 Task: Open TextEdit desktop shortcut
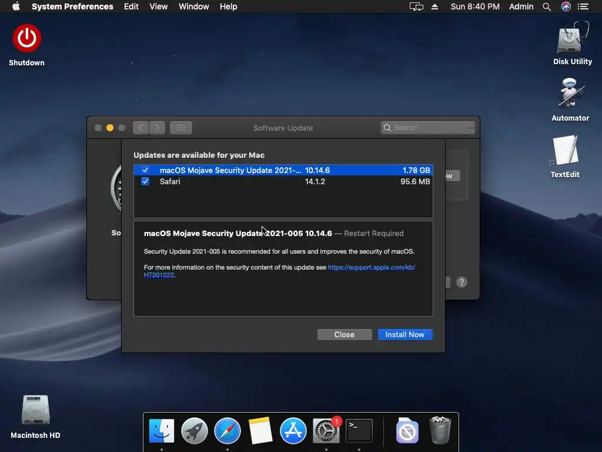565,150
